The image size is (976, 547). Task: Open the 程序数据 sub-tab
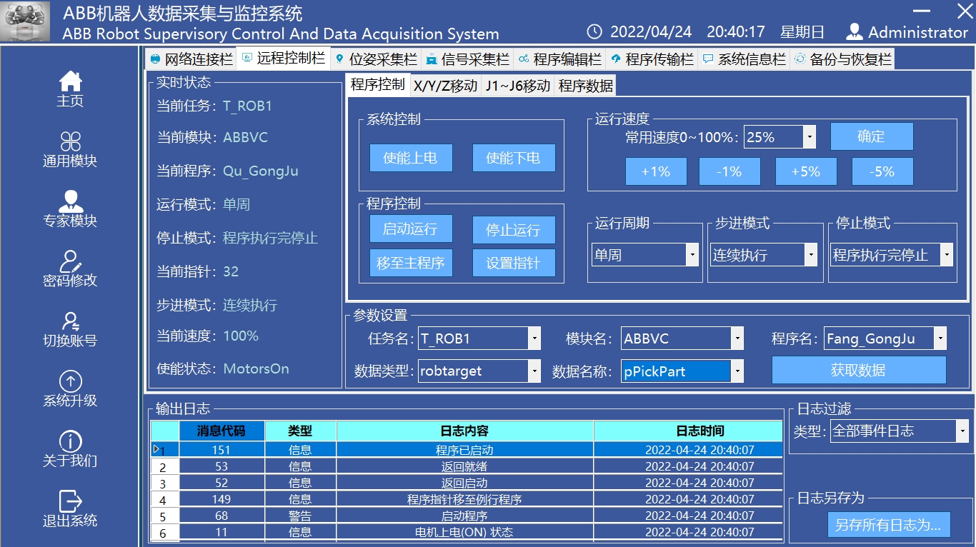click(586, 86)
